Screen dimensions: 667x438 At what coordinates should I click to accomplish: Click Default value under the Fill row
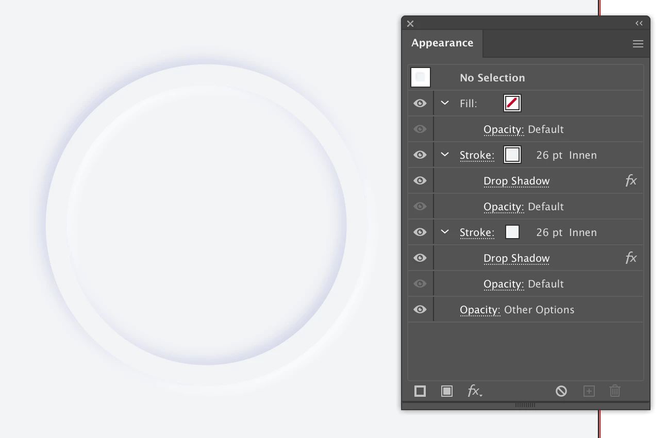coord(546,129)
